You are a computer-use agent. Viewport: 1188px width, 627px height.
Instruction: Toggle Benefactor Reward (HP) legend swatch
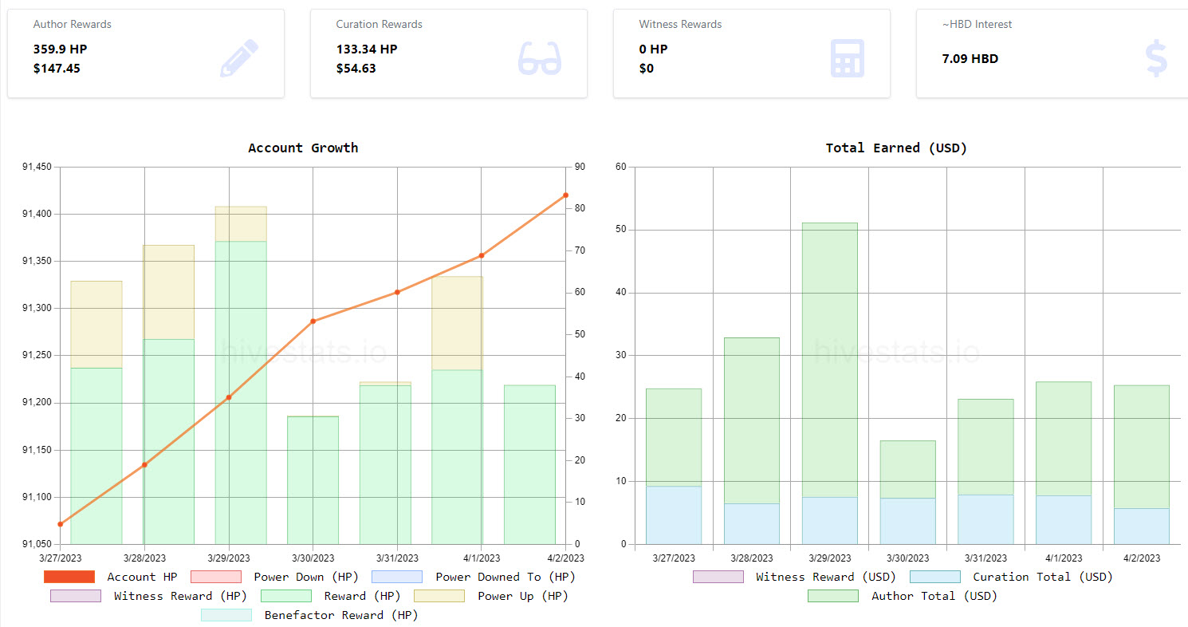(x=226, y=615)
